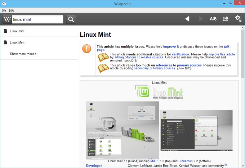Follow the 'verification' link
The height and width of the screenshot is (168, 245).
tap(181, 54)
